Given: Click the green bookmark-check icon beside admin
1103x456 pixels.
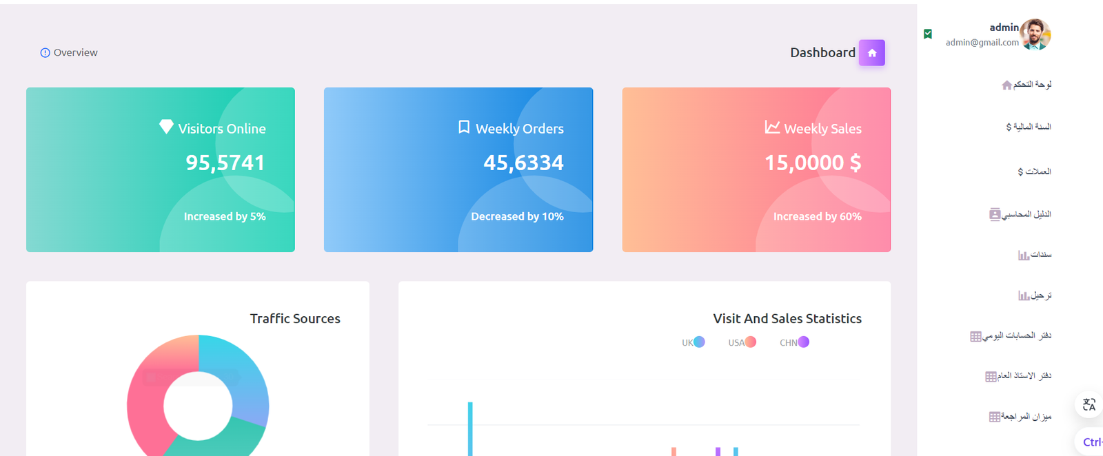Looking at the screenshot, I should [928, 34].
